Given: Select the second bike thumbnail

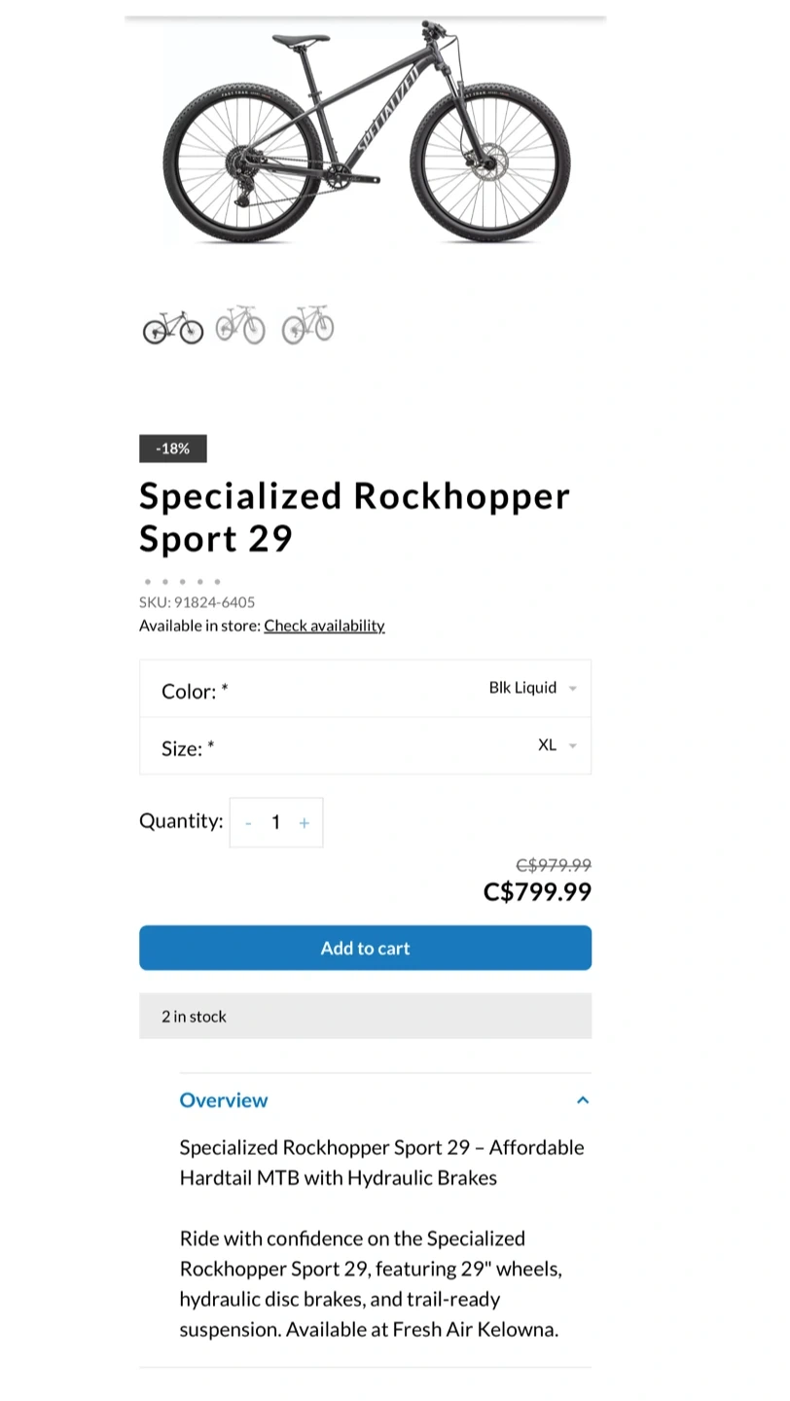Looking at the screenshot, I should 240,325.
